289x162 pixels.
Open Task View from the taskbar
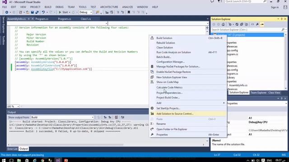point(11,160)
